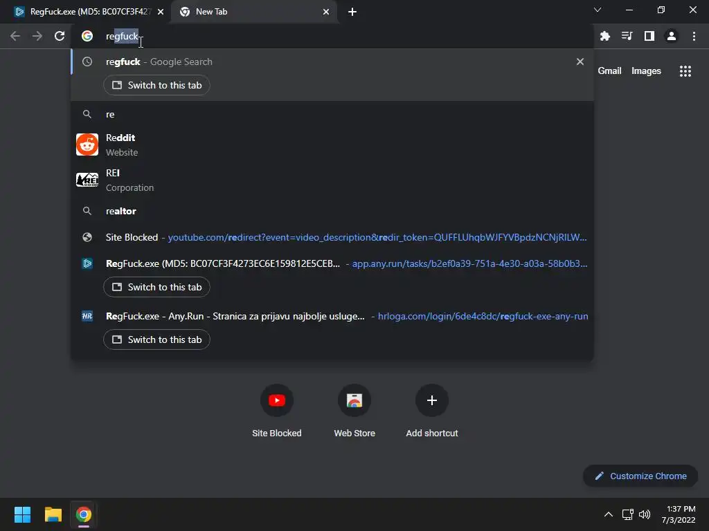Open the hrloga.com RegFuck.exe suggestion
Image resolution: width=709 pixels, height=531 pixels.
332,316
